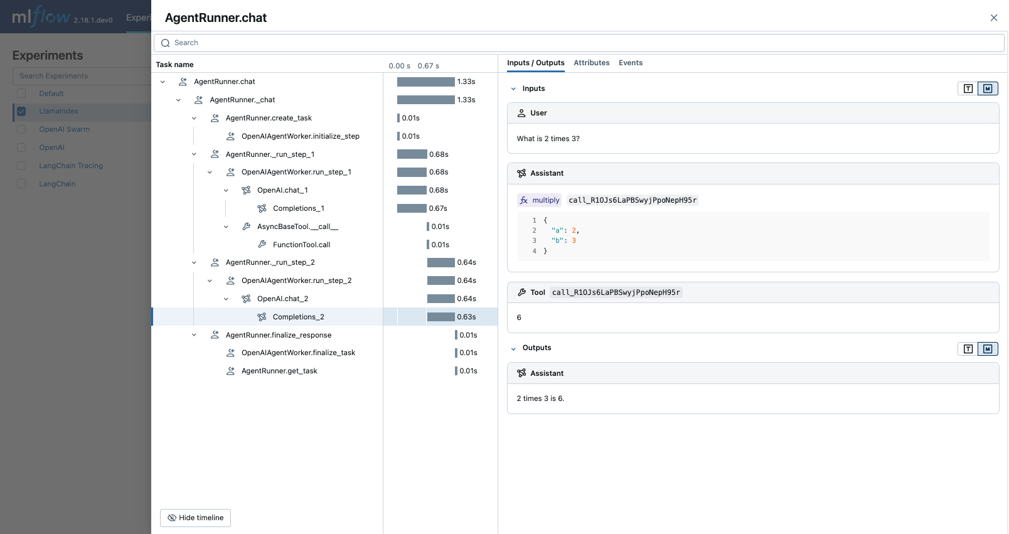The width and height of the screenshot is (1009, 534).
Task: Collapse the AgentRunner._run_step_1 node
Action: 194,154
